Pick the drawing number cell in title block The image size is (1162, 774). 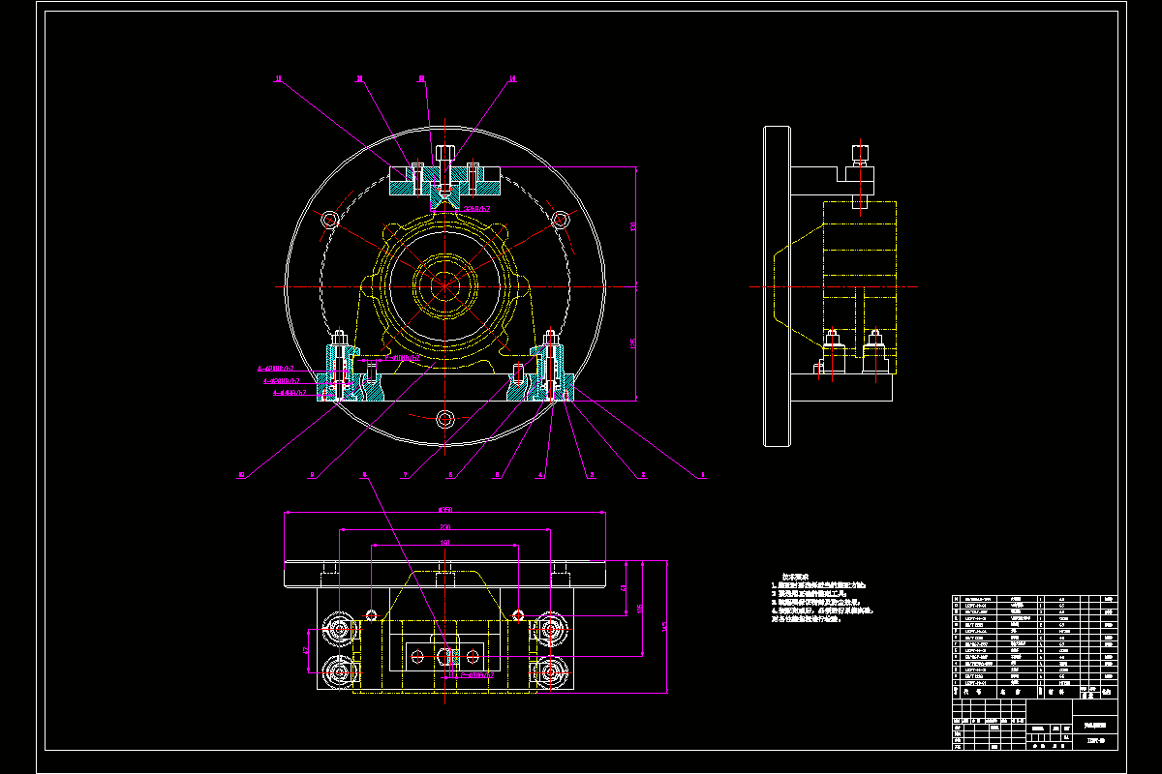pyautogui.click(x=1096, y=742)
